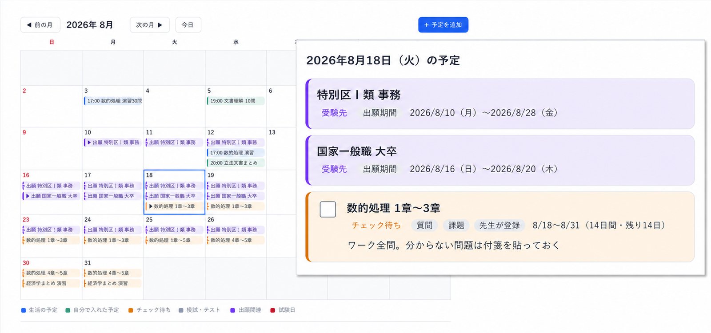Open 17:00 数的処理 演習 event on August 12
711x333 pixels.
[236, 153]
